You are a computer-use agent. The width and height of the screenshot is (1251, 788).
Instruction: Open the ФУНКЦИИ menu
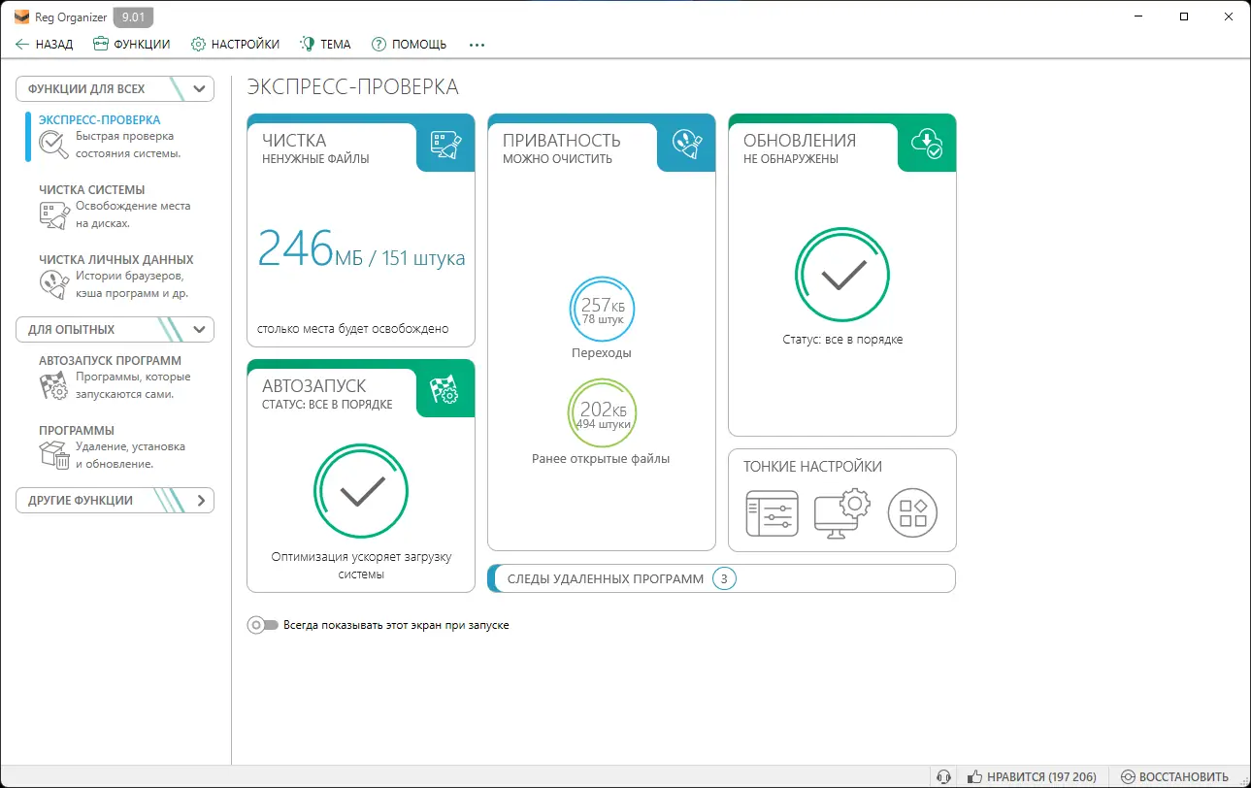coord(131,44)
